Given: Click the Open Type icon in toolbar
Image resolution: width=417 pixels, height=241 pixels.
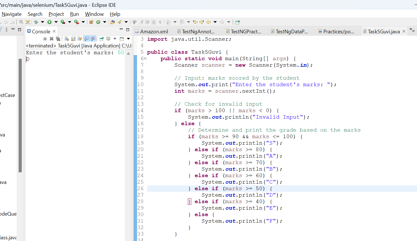Looking at the screenshot, I should pyautogui.click(x=113, y=22).
